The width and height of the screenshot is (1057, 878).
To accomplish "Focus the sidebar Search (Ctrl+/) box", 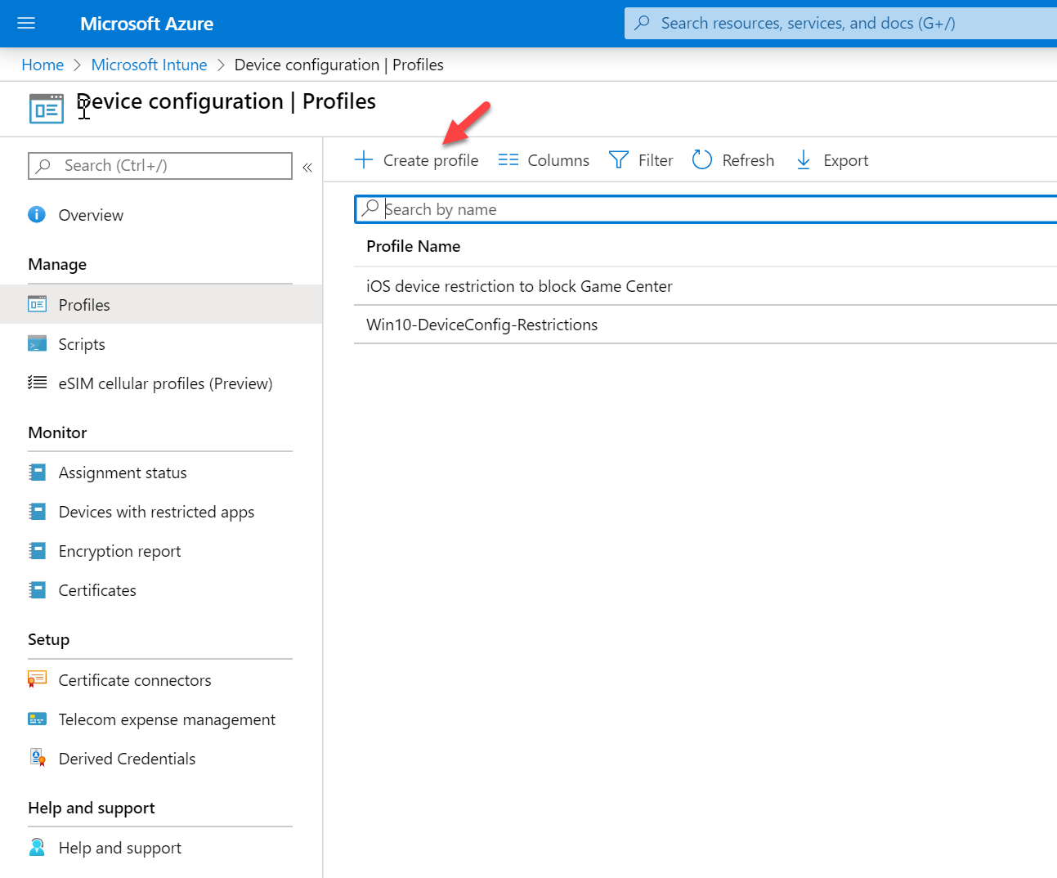I will tap(160, 165).
